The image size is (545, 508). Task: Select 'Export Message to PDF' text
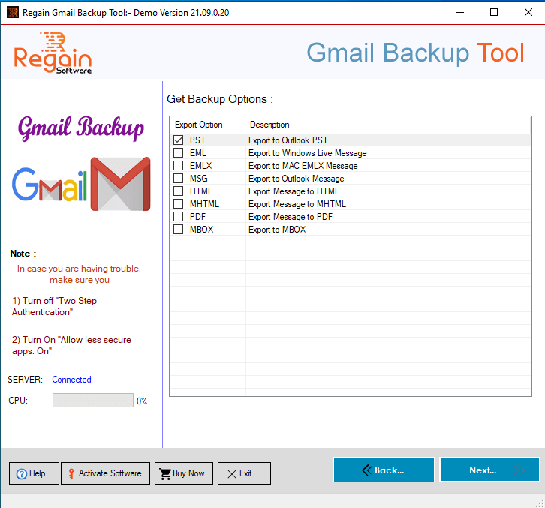coord(291,217)
